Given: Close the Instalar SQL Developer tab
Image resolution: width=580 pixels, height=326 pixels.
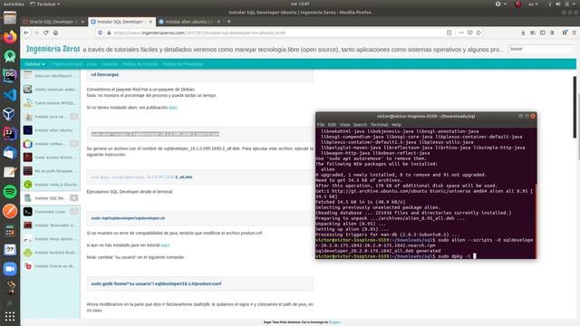Looking at the screenshot, I should tap(150, 22).
